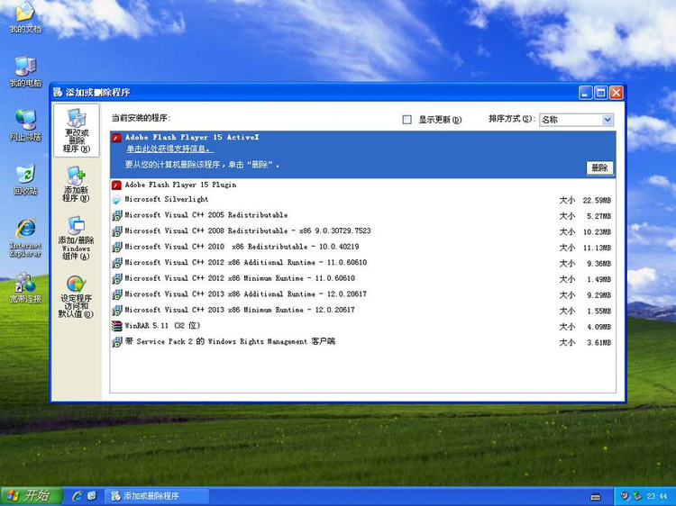Select Visual C++ 2012 Additional Runtime 11.0.60610
Screen dimensions: 676x506
tap(362, 263)
